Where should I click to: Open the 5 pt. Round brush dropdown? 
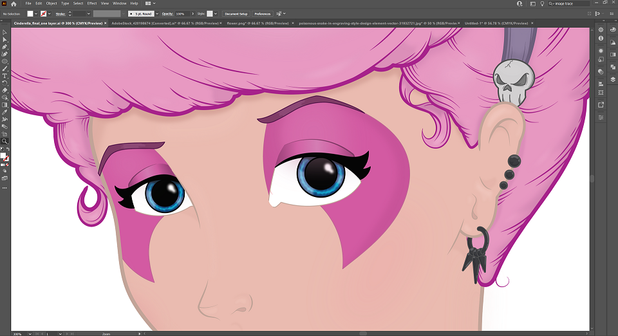pos(157,14)
